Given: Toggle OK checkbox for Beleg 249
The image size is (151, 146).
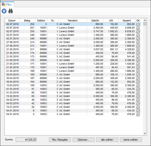Looking at the screenshot, I should [138, 35].
